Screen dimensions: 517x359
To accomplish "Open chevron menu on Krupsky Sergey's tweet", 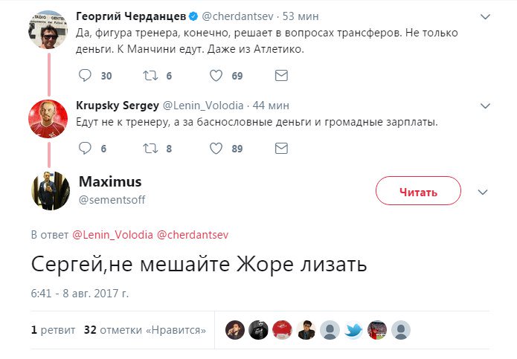I will pos(485,106).
